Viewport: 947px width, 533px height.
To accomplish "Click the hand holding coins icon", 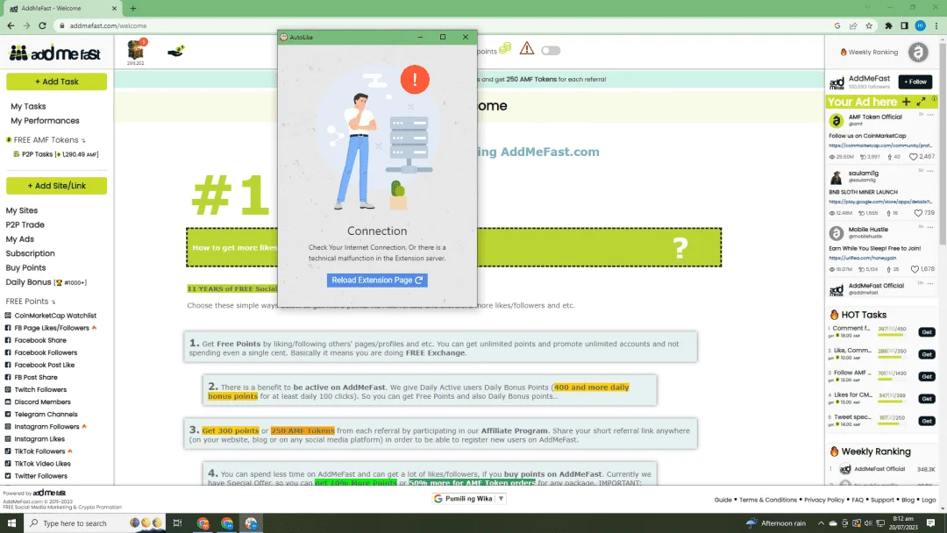I will pyautogui.click(x=175, y=52).
